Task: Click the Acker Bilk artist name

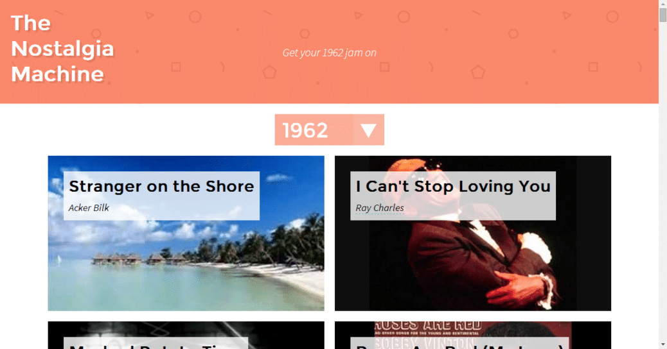Action: click(89, 208)
